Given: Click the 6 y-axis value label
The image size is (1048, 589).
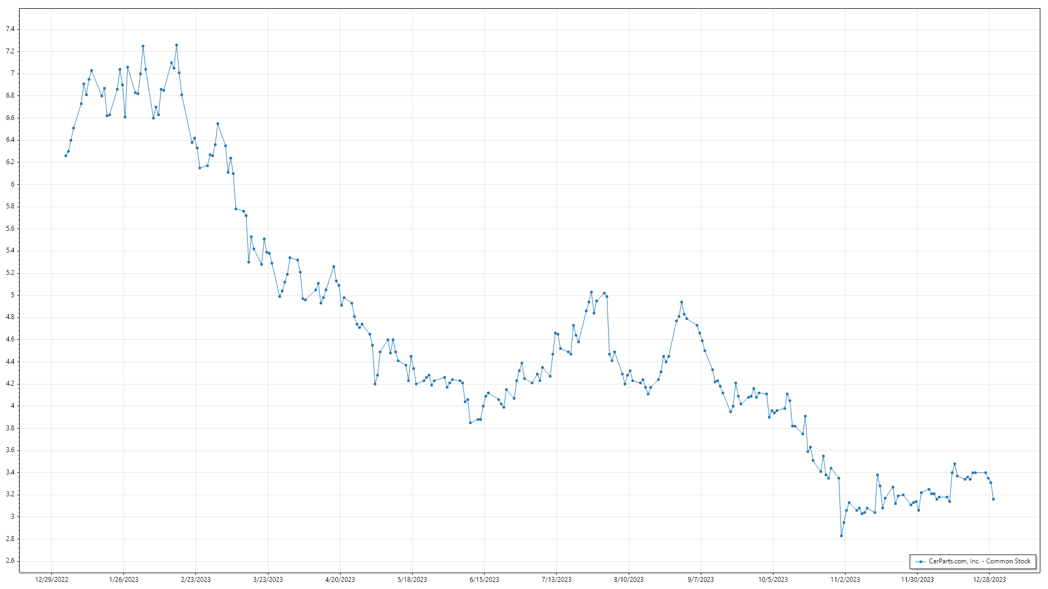Looking at the screenshot, I should (x=13, y=184).
